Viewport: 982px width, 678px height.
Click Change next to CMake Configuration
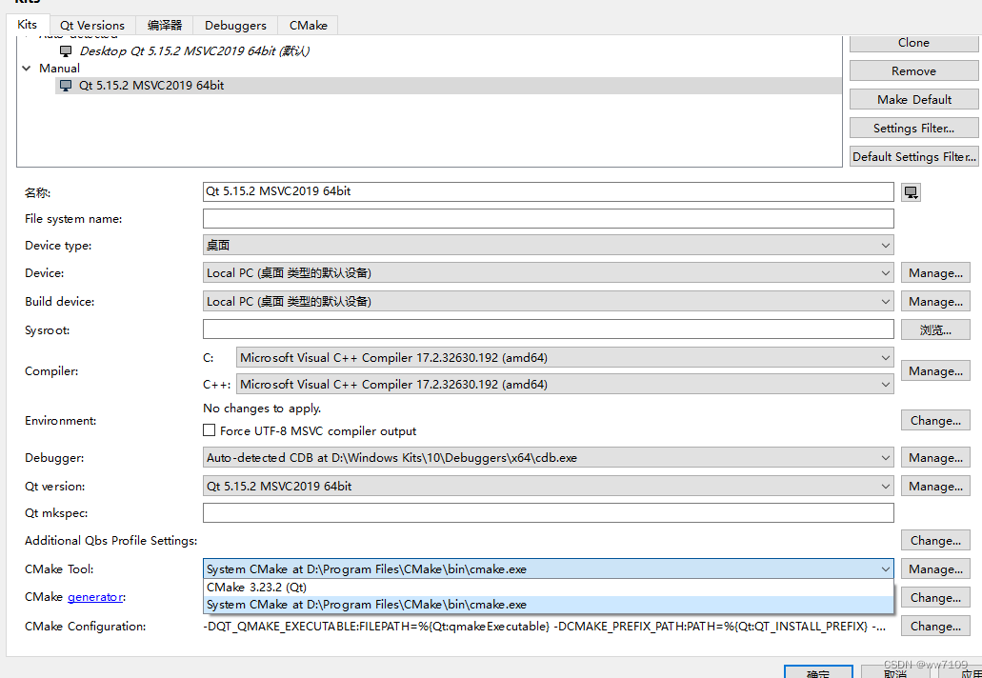tap(934, 626)
